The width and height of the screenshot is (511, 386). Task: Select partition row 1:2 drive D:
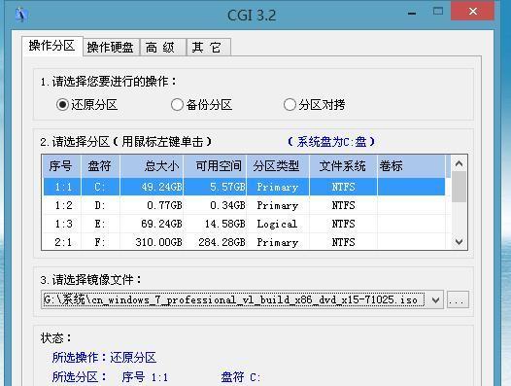(x=244, y=205)
